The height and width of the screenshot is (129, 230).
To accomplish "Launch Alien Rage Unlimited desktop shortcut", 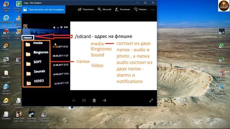I will coord(31,117).
